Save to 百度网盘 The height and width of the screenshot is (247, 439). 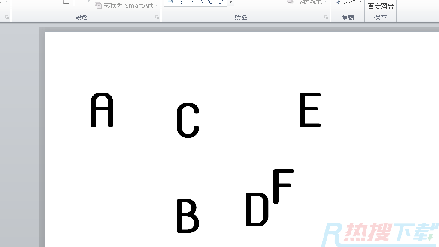pyautogui.click(x=380, y=6)
